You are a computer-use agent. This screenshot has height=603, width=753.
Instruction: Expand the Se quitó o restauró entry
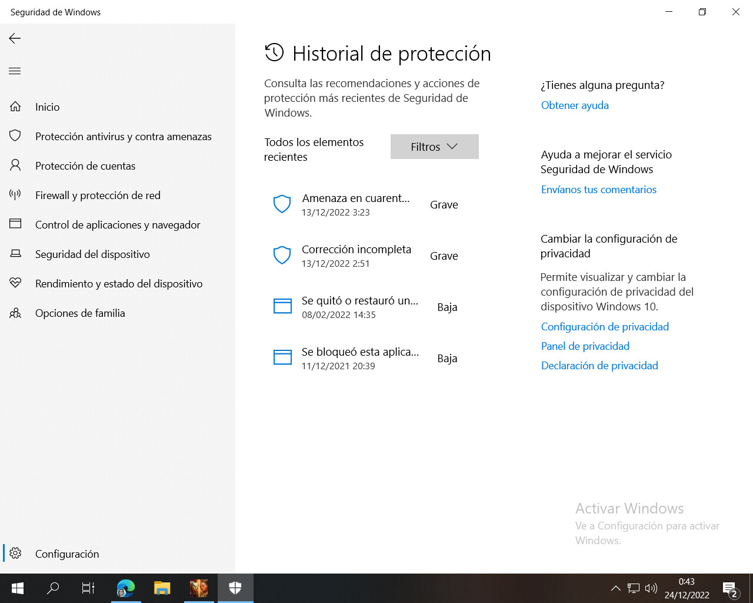371,307
